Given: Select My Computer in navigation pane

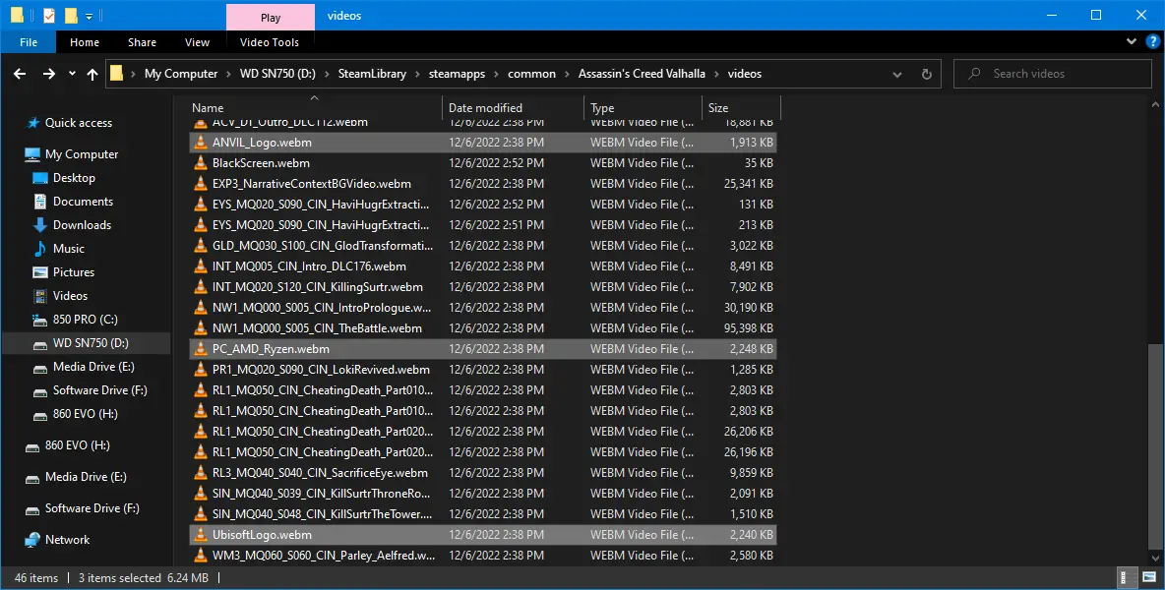Looking at the screenshot, I should point(82,153).
